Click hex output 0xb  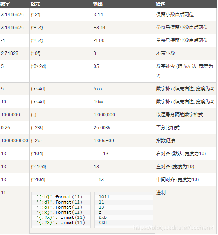(x=103, y=217)
